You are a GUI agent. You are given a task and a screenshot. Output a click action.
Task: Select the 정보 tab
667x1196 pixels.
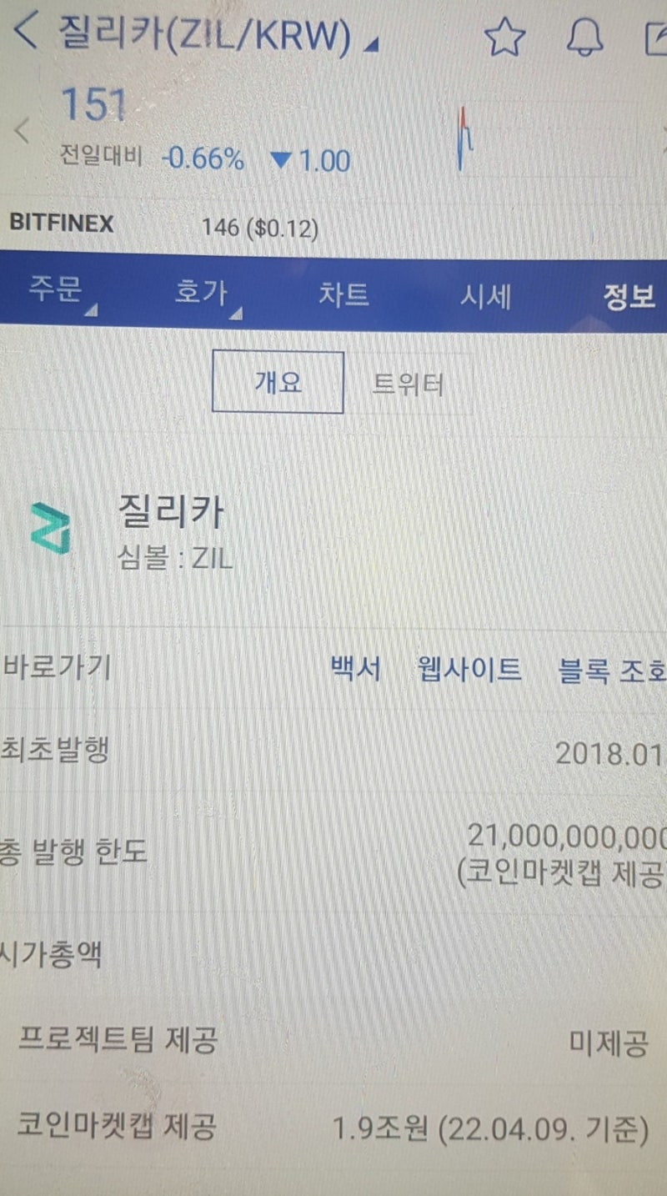[x=629, y=295]
